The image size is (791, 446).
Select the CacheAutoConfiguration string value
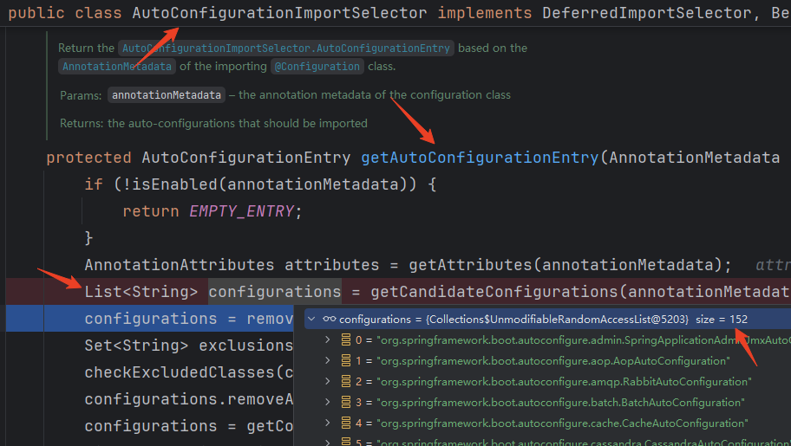pyautogui.click(x=562, y=423)
